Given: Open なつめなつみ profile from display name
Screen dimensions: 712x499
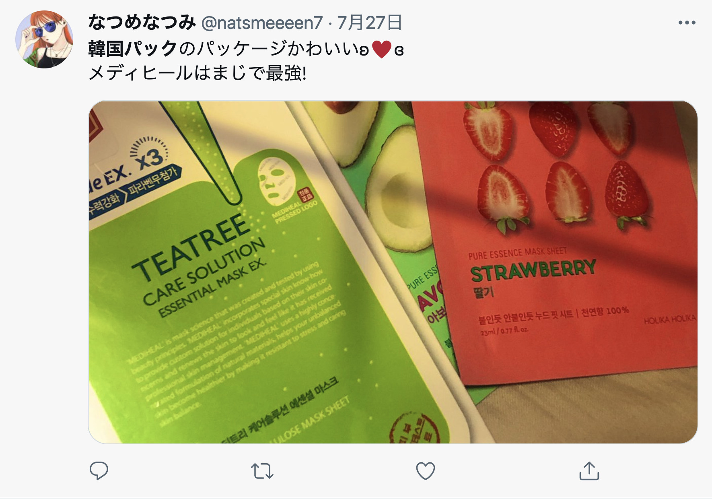Looking at the screenshot, I should [142, 23].
